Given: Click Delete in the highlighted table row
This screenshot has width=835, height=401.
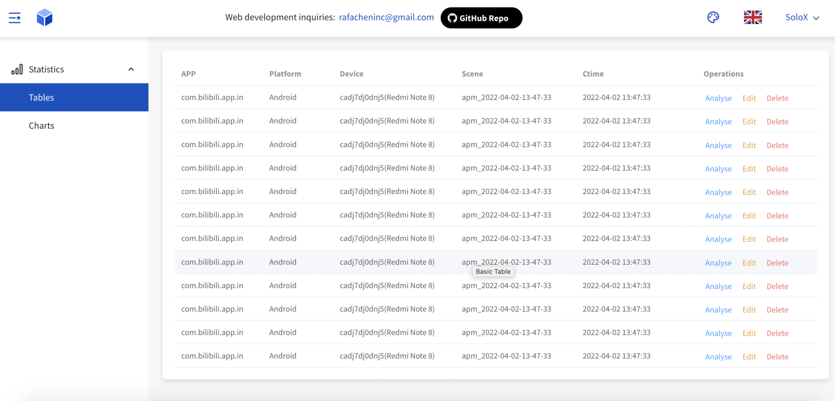Looking at the screenshot, I should [777, 263].
